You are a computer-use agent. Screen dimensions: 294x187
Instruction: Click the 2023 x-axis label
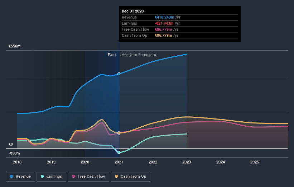(187, 162)
